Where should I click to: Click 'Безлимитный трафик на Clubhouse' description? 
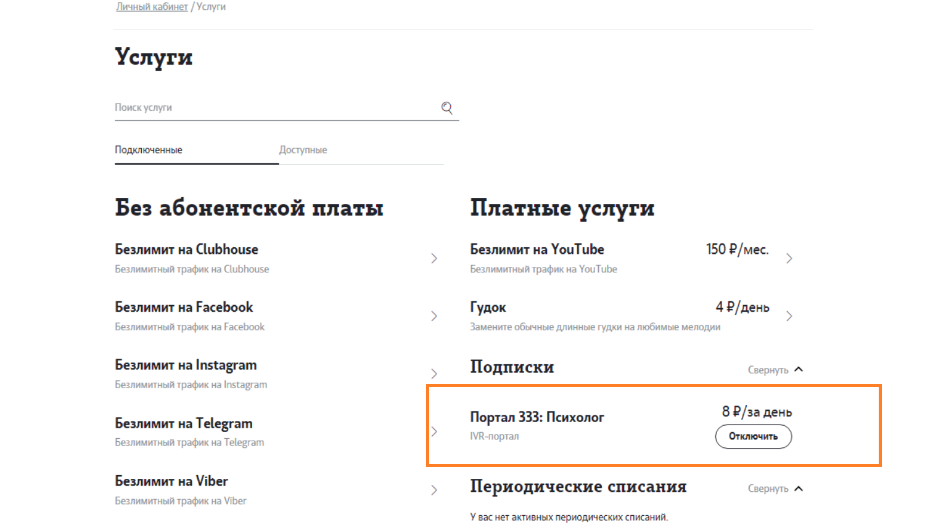click(x=192, y=269)
